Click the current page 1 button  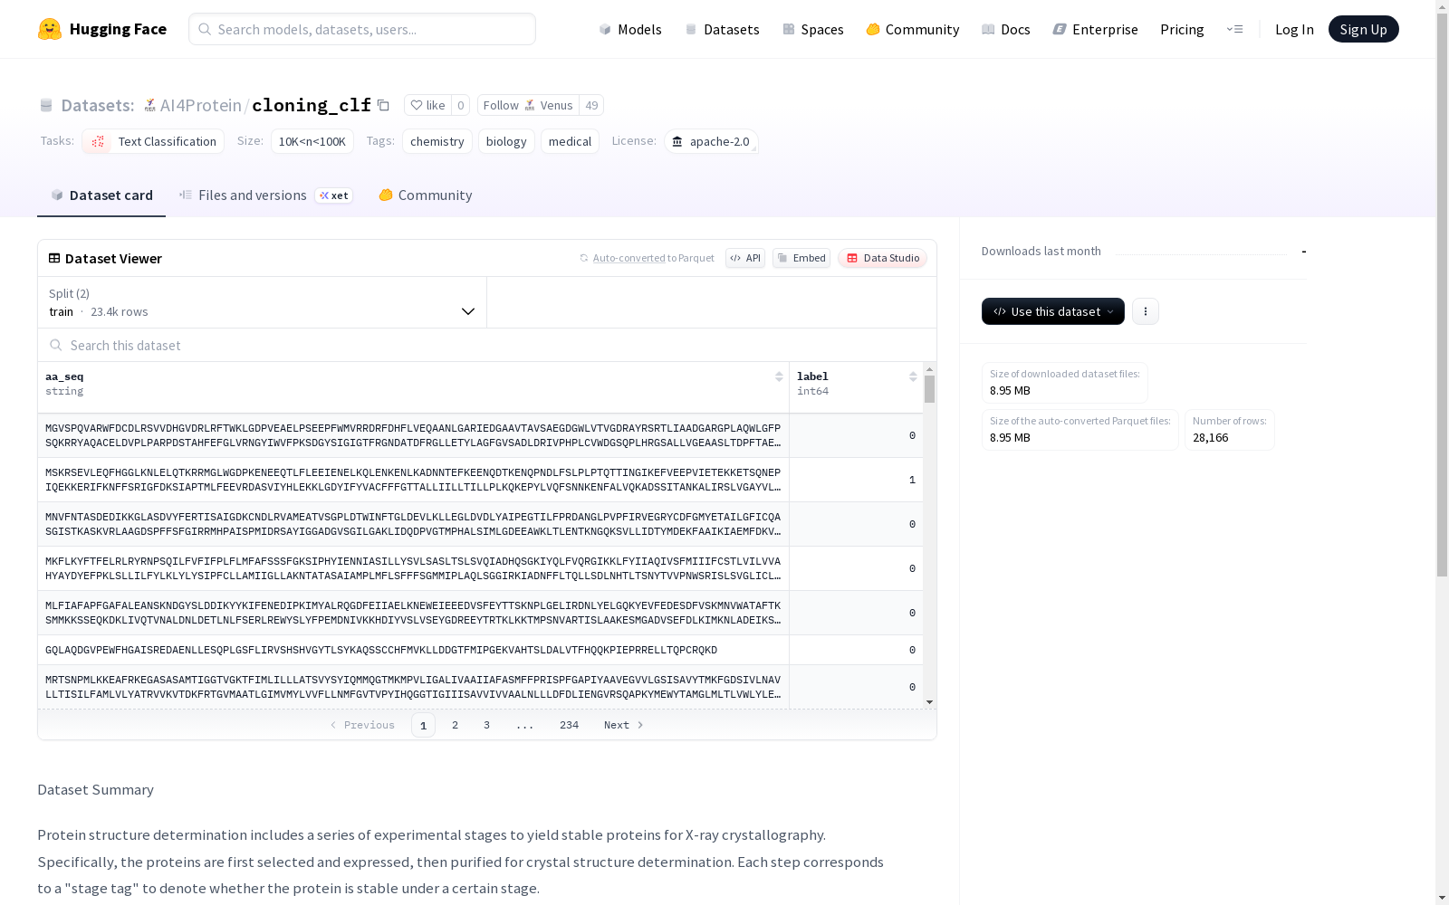tap(423, 725)
